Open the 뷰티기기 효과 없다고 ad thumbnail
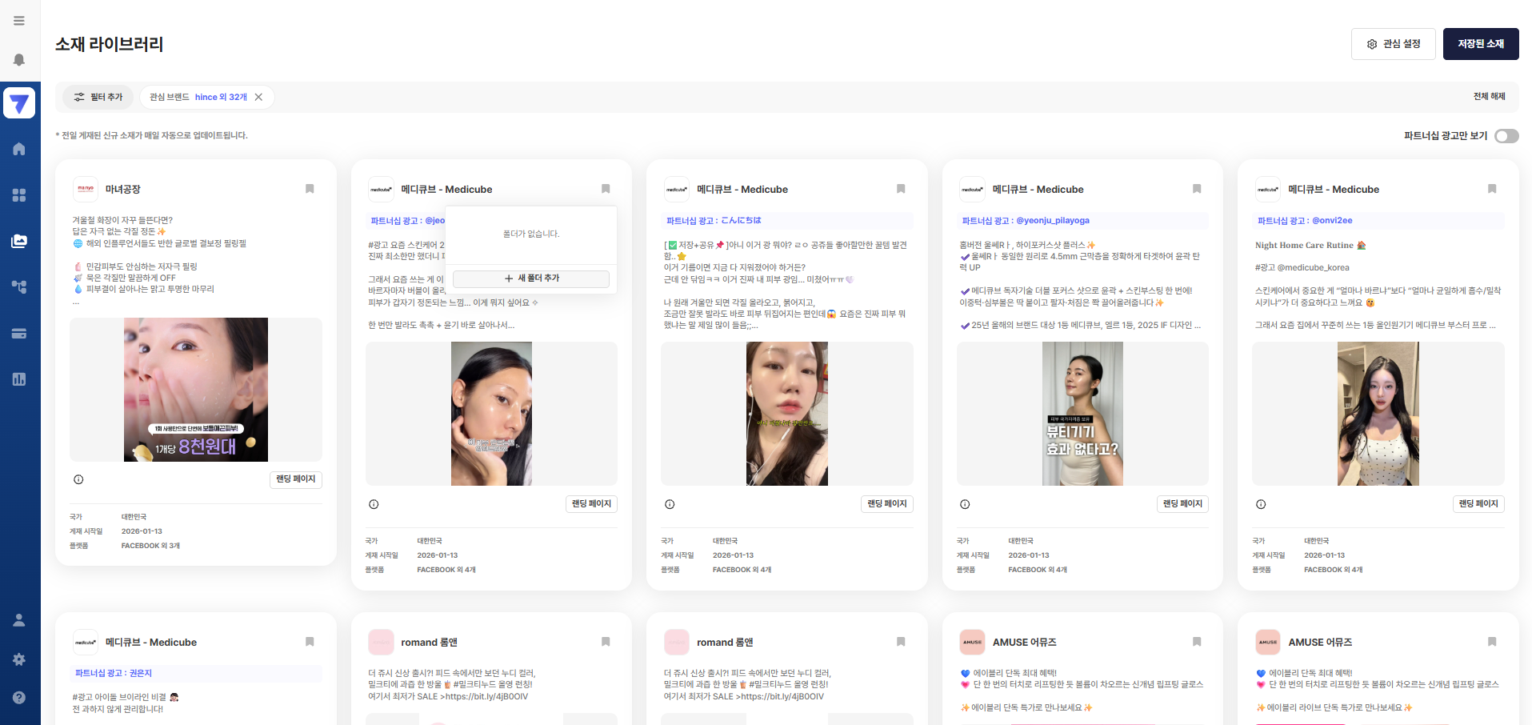 1082,414
